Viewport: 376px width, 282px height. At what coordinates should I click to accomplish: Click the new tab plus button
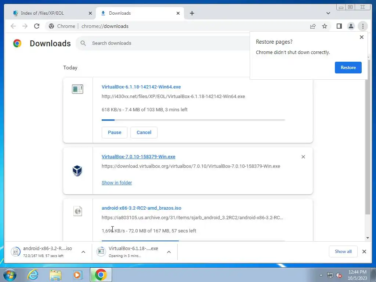[x=192, y=13]
